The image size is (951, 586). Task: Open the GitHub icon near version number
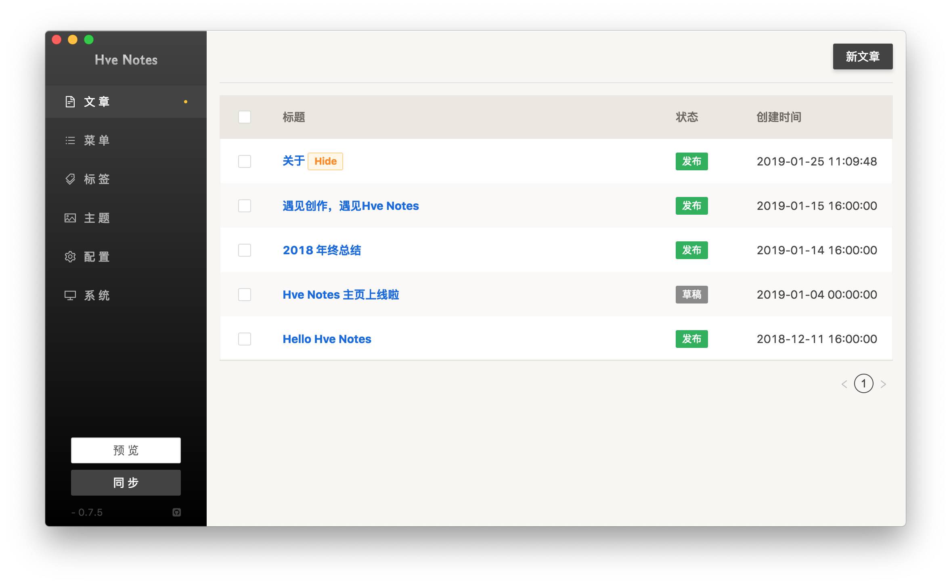pos(176,512)
